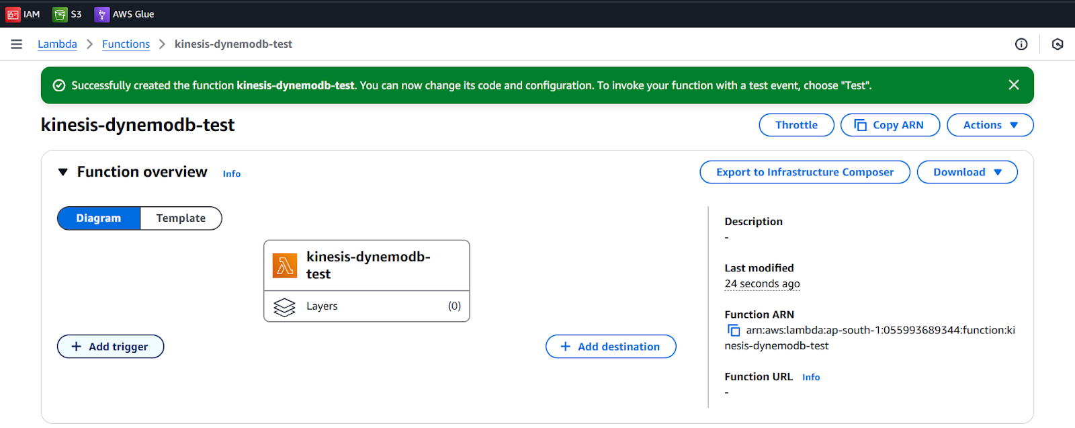Open the Layers row in the diagram
Screen dimensions: 1075x428
(367, 306)
